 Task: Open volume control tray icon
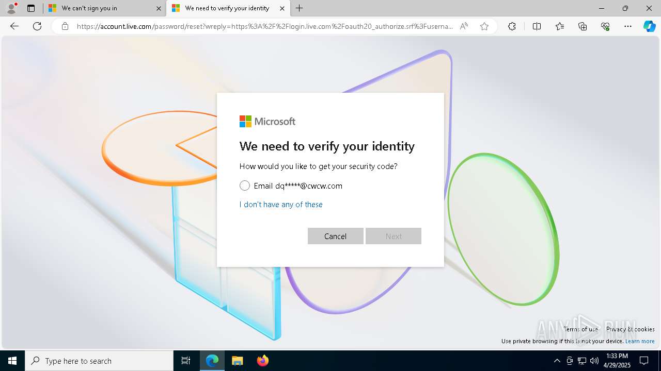[594, 361]
